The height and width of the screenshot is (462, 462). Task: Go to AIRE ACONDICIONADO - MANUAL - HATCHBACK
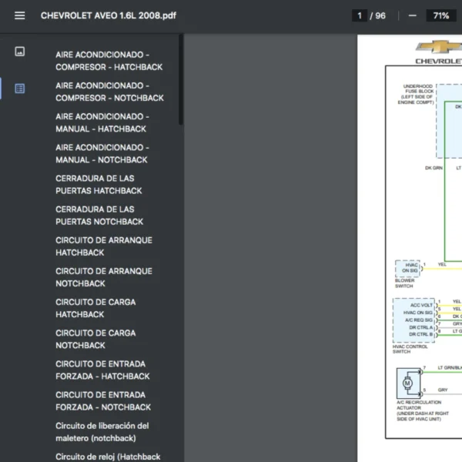coord(102,123)
